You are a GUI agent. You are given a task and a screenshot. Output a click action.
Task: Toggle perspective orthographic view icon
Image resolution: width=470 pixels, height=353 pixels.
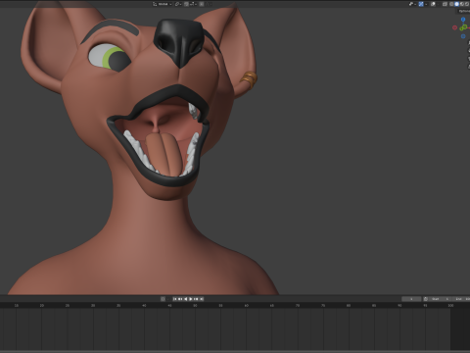pyautogui.click(x=469, y=67)
